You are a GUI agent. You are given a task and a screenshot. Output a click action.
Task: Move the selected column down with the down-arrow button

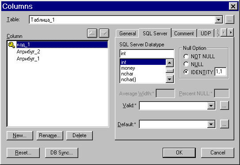104,33
